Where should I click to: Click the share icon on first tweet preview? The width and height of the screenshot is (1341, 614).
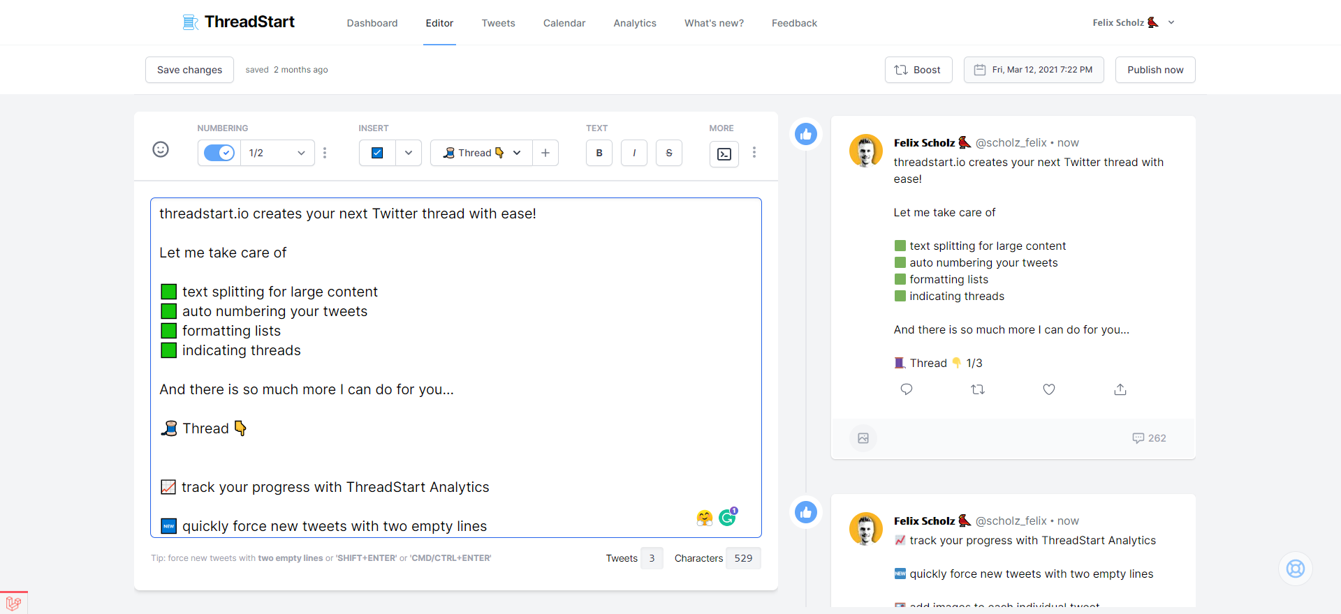click(1120, 389)
